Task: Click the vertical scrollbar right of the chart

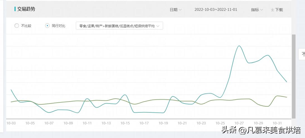Action: (293, 76)
